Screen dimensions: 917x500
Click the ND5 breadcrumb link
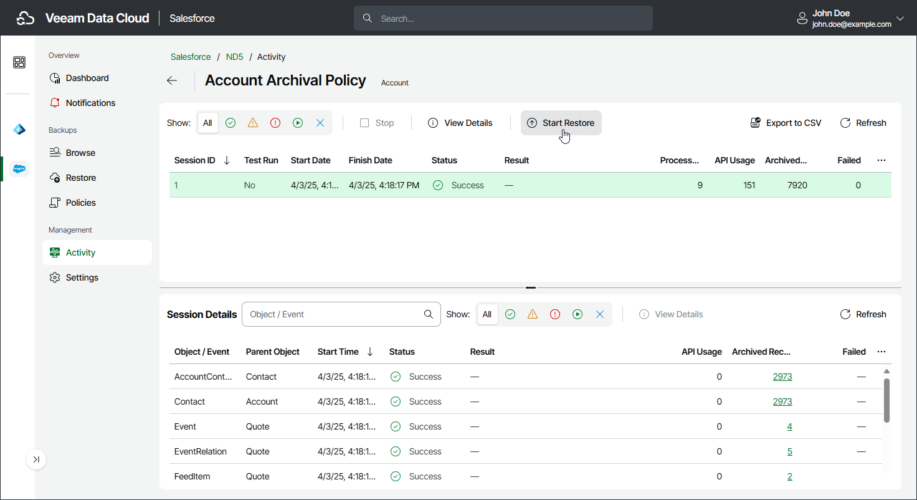click(234, 57)
